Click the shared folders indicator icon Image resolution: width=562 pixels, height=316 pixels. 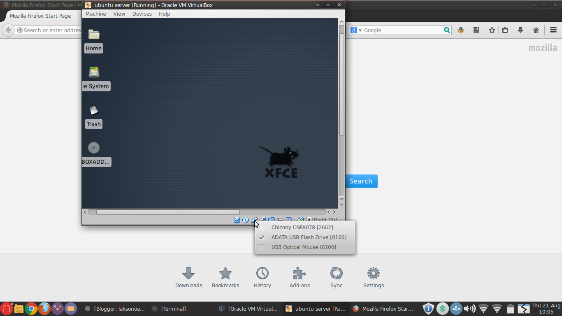point(271,219)
